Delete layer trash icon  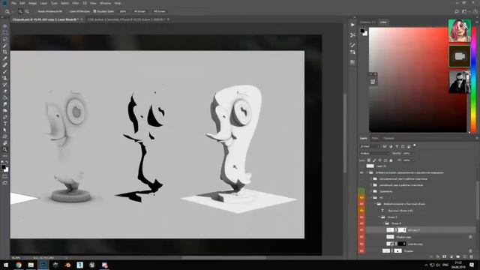(472, 256)
